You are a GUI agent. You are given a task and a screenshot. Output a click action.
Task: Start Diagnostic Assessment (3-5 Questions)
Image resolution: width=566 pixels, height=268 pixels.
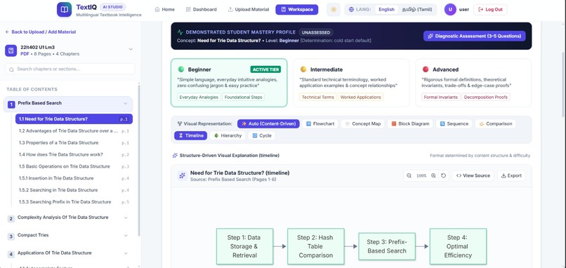474,36
